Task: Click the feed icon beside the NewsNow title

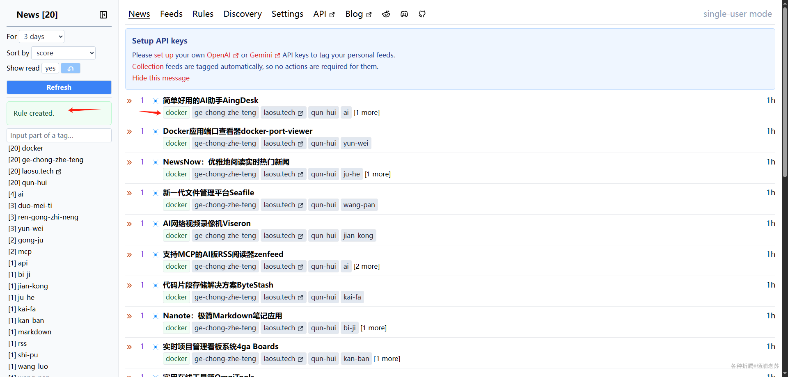Action: tap(156, 162)
